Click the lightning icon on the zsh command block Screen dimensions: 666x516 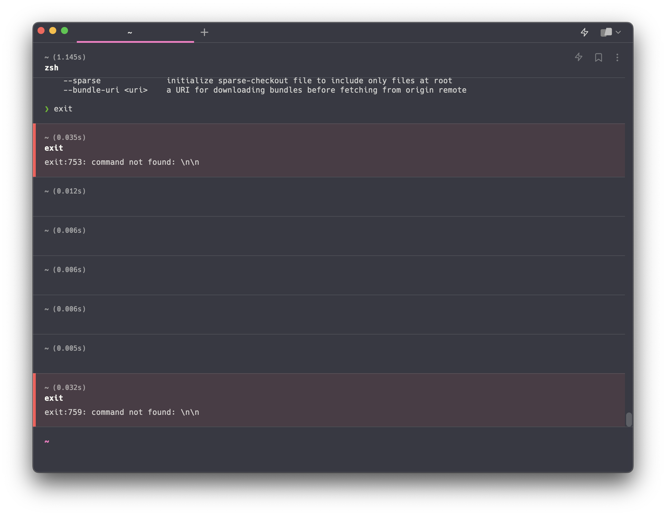579,57
